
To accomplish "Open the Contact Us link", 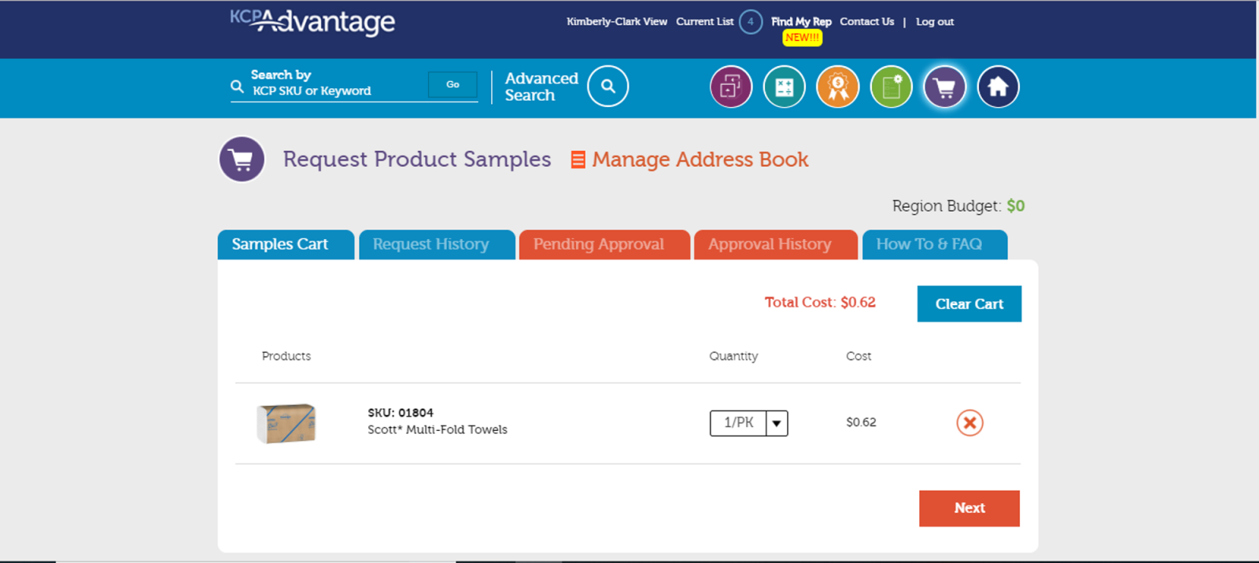I will coord(867,22).
